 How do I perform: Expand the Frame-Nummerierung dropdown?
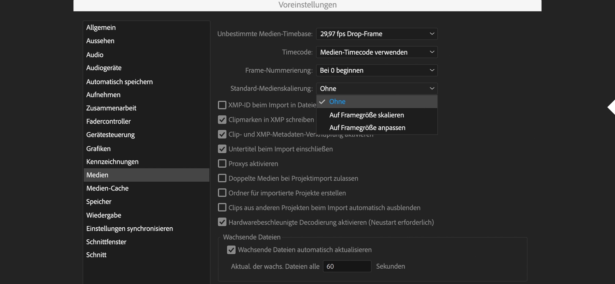coord(377,70)
